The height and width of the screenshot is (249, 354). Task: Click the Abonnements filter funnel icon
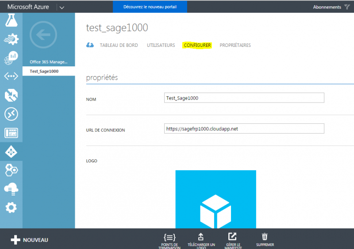coord(347,7)
